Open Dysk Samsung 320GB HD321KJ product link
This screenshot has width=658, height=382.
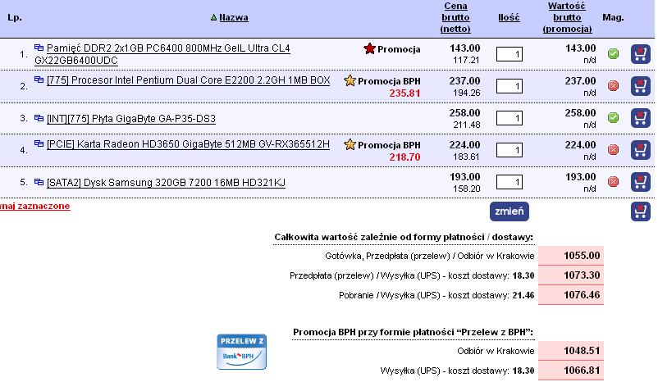(167, 183)
